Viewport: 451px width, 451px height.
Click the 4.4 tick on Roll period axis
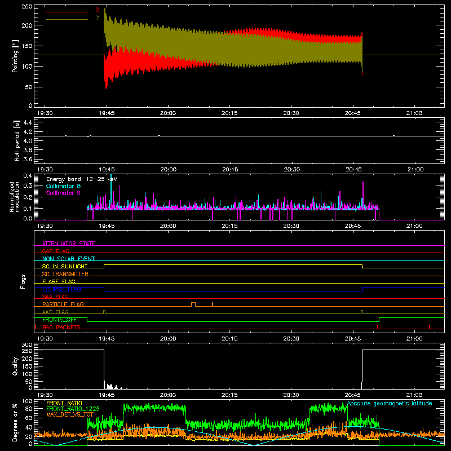click(28, 122)
